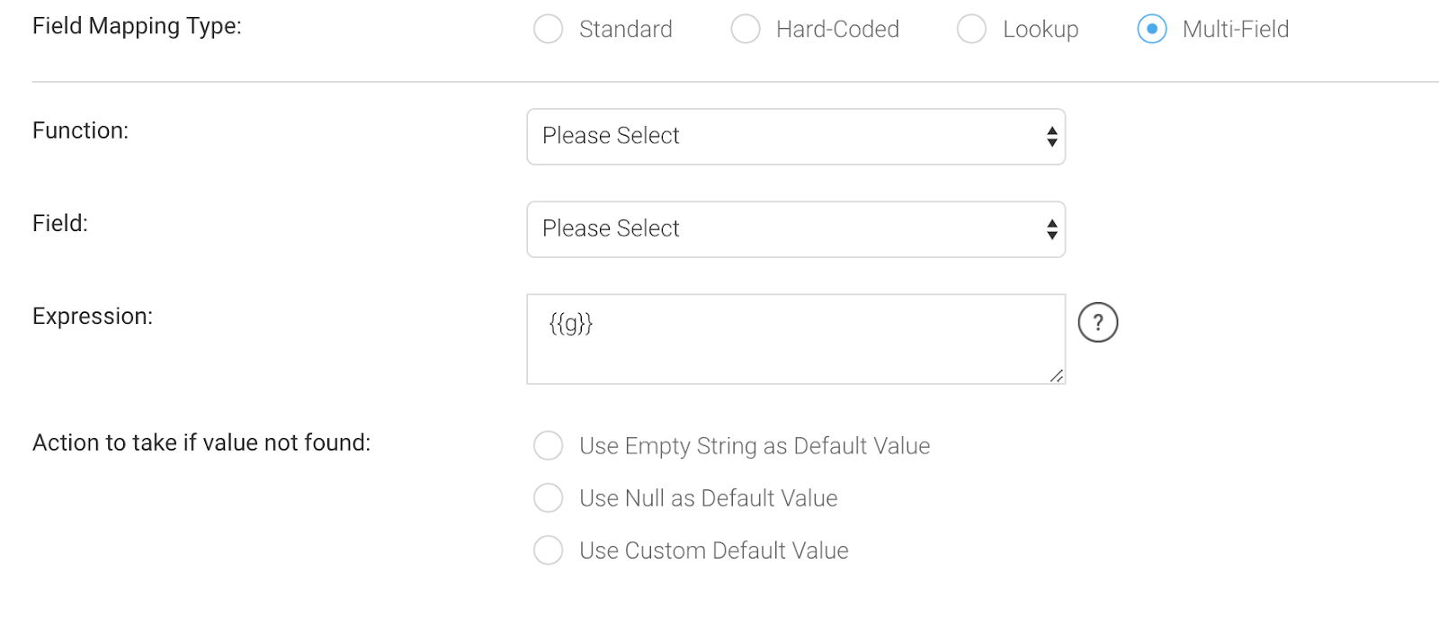This screenshot has width=1439, height=626.
Task: Choose Use Null as Default Value radio
Action: tap(548, 497)
